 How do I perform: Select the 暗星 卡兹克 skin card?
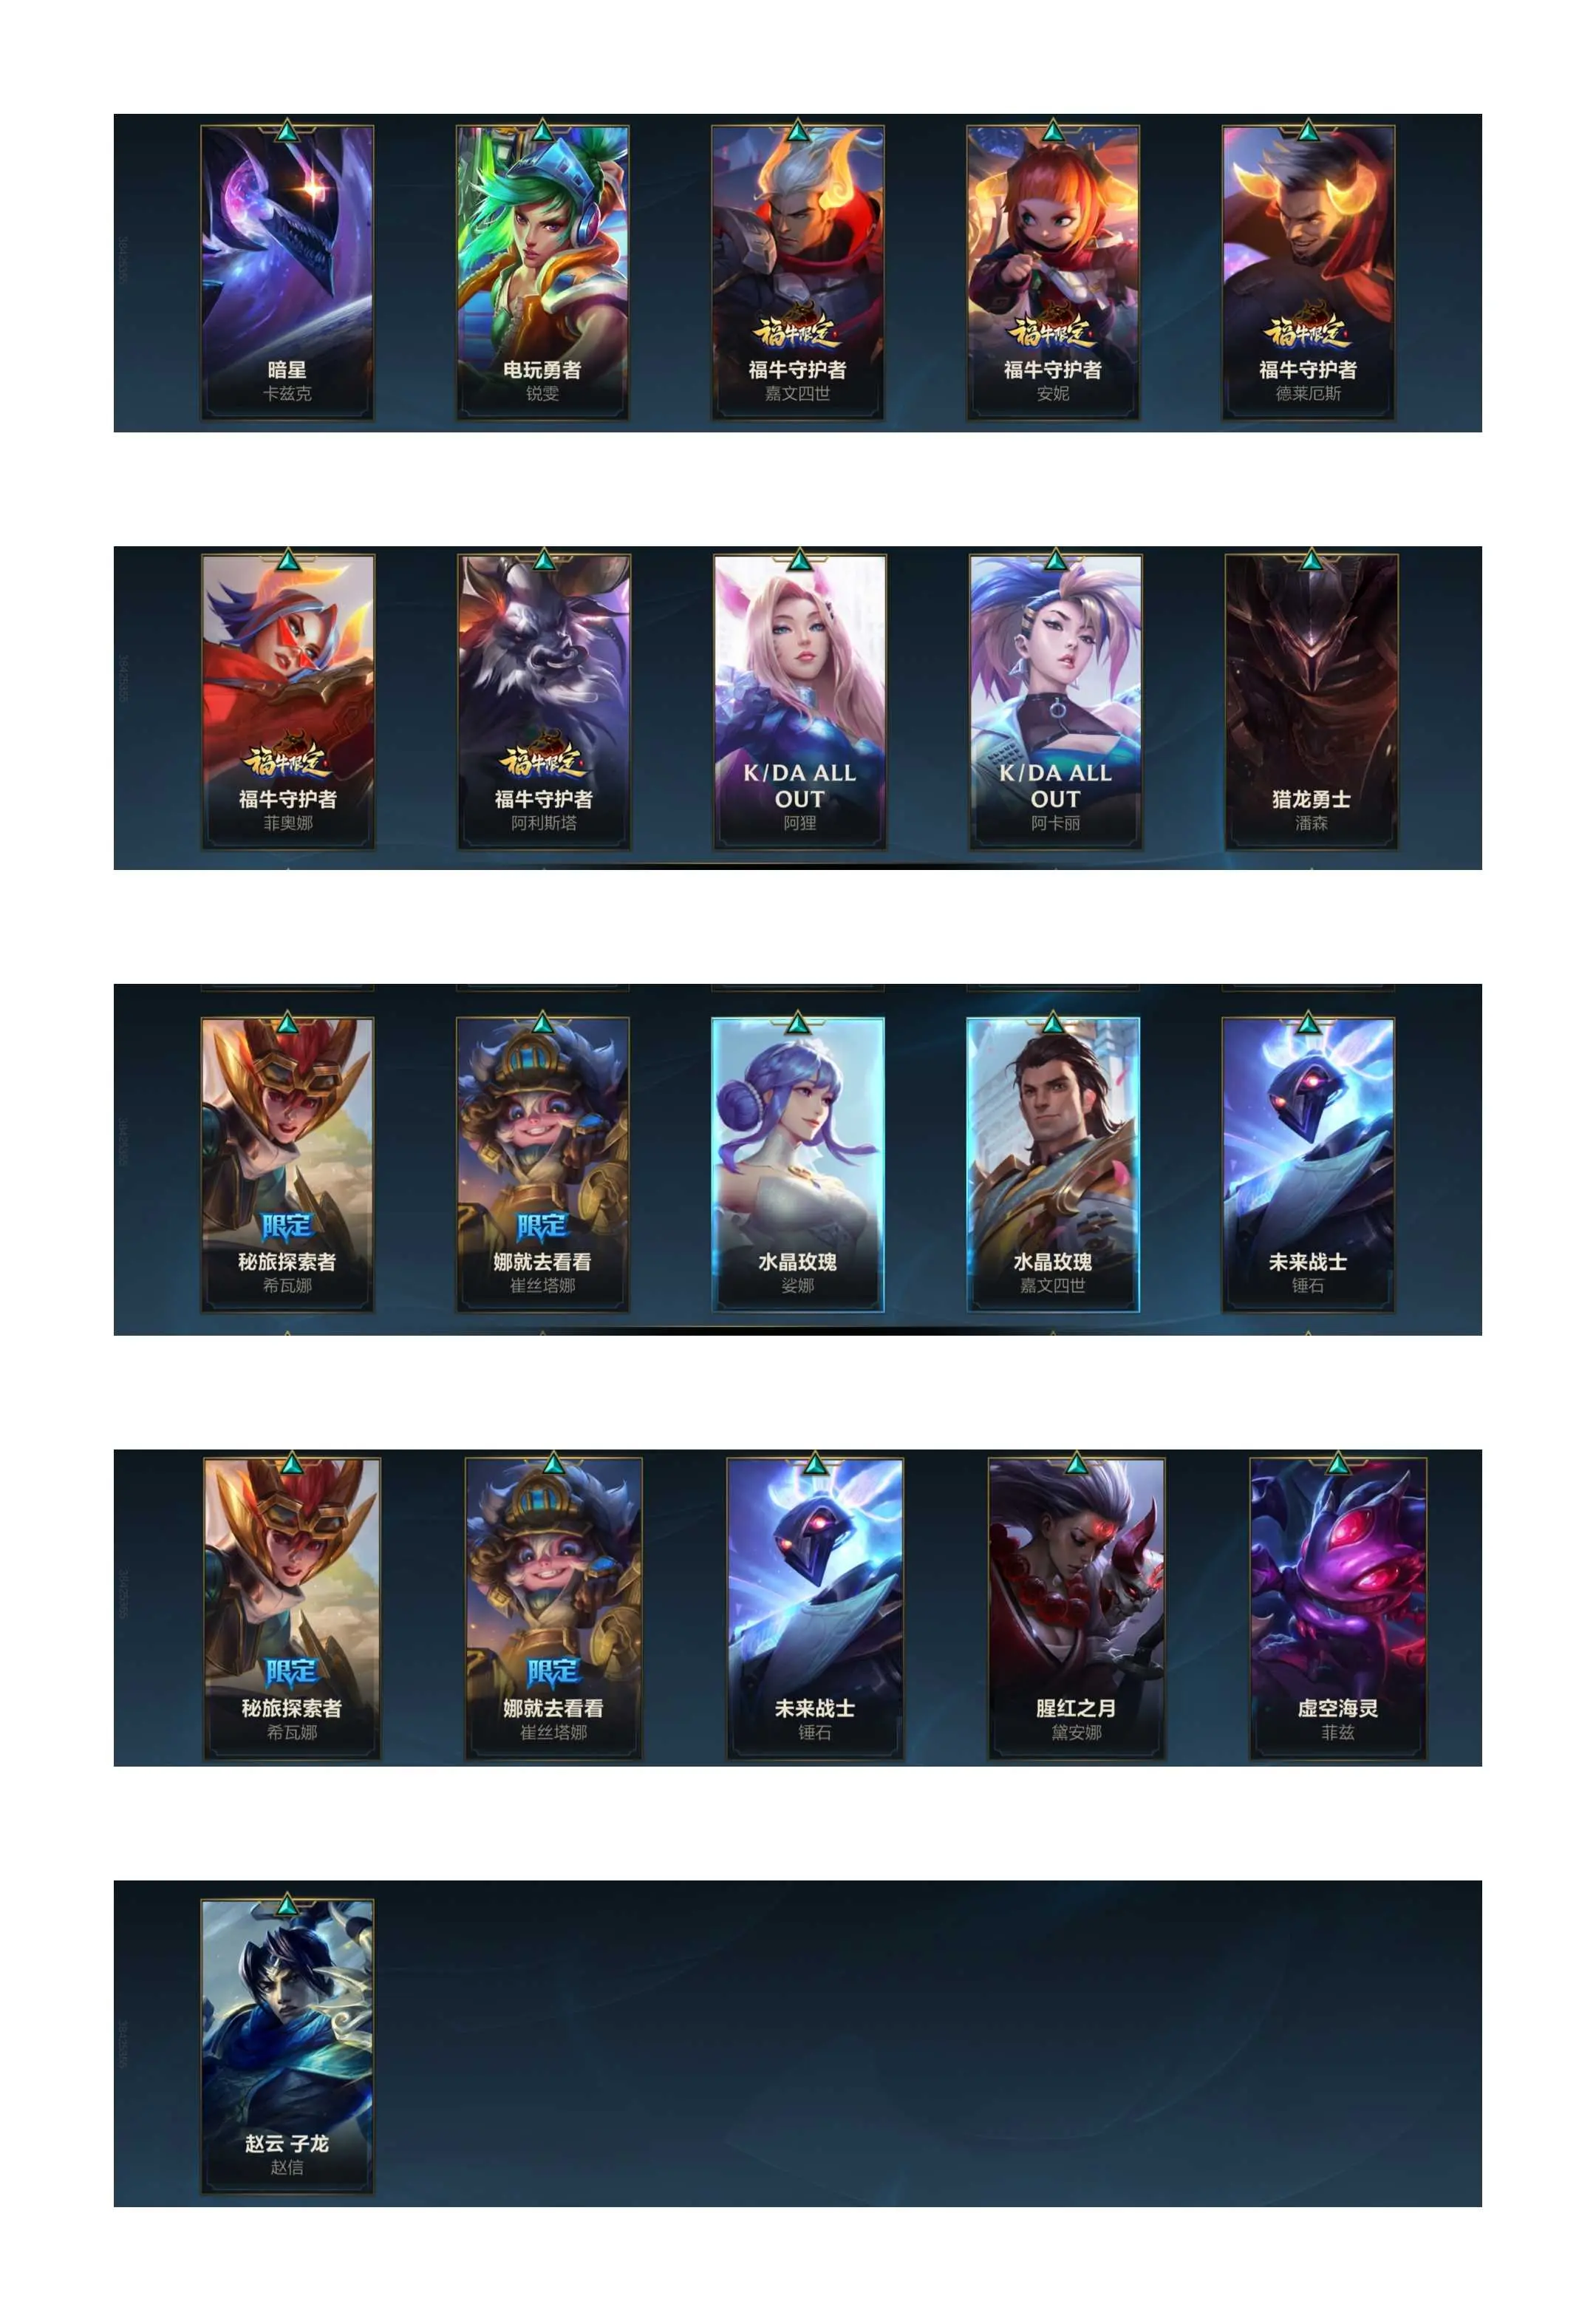(x=287, y=272)
